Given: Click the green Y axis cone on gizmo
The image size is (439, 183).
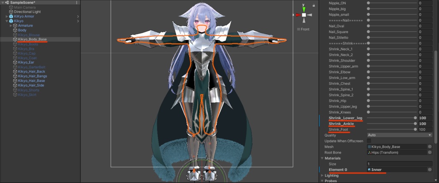Looking at the screenshot, I should point(304,9).
